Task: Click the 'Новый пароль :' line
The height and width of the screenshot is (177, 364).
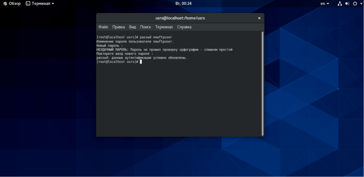Action: 109,45
